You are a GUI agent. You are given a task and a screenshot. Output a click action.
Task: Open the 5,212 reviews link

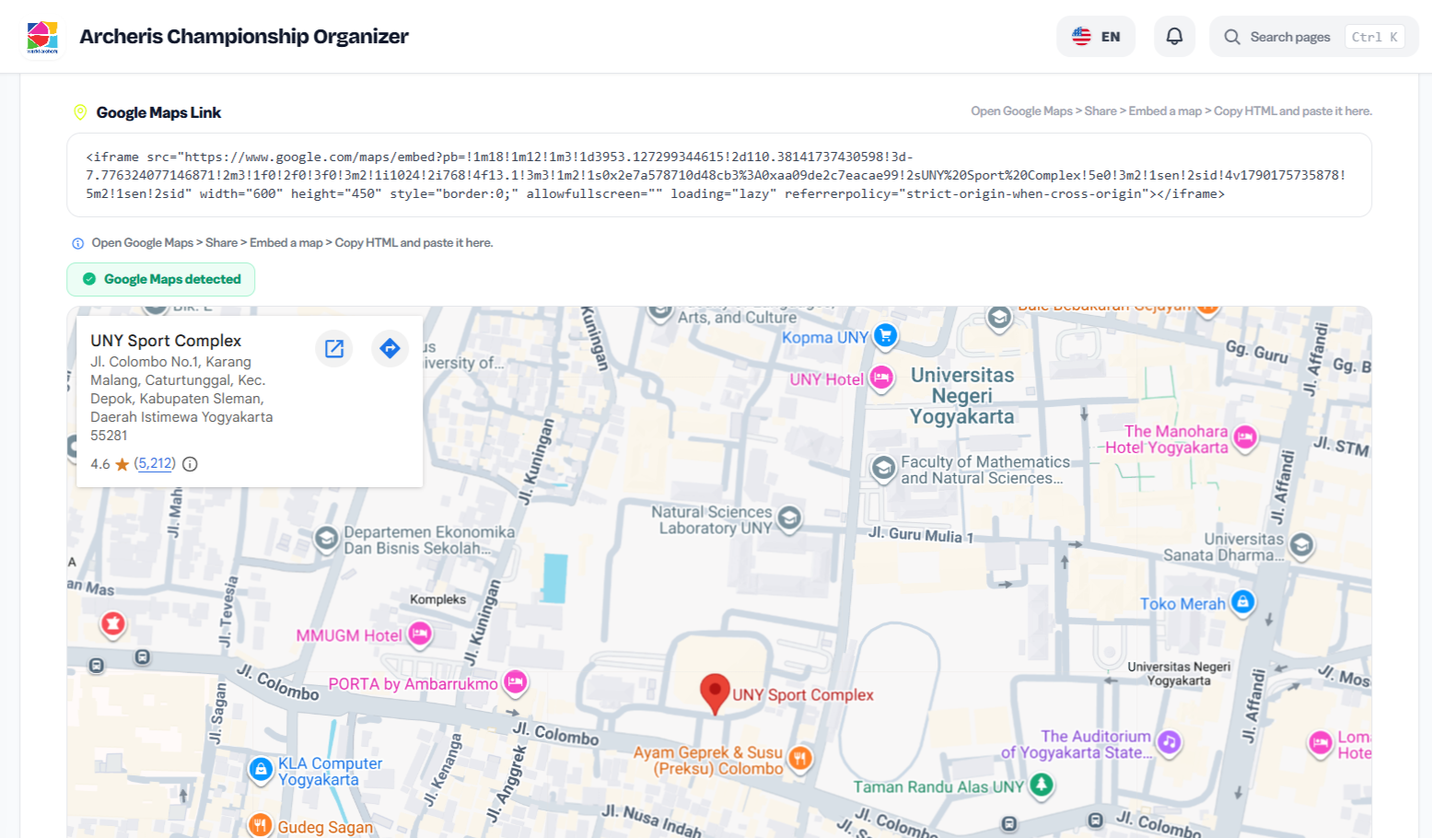click(155, 463)
